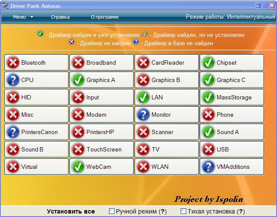Click the Установить все button

click(71, 211)
